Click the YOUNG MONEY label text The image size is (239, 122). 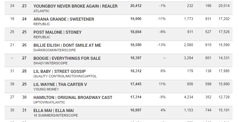(46, 89)
